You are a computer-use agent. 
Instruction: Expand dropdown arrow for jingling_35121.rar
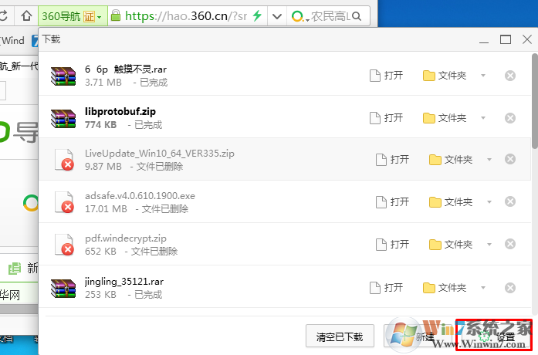pos(483,288)
